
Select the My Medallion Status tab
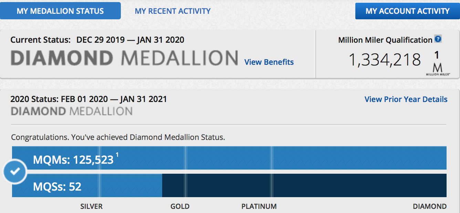pos(60,11)
